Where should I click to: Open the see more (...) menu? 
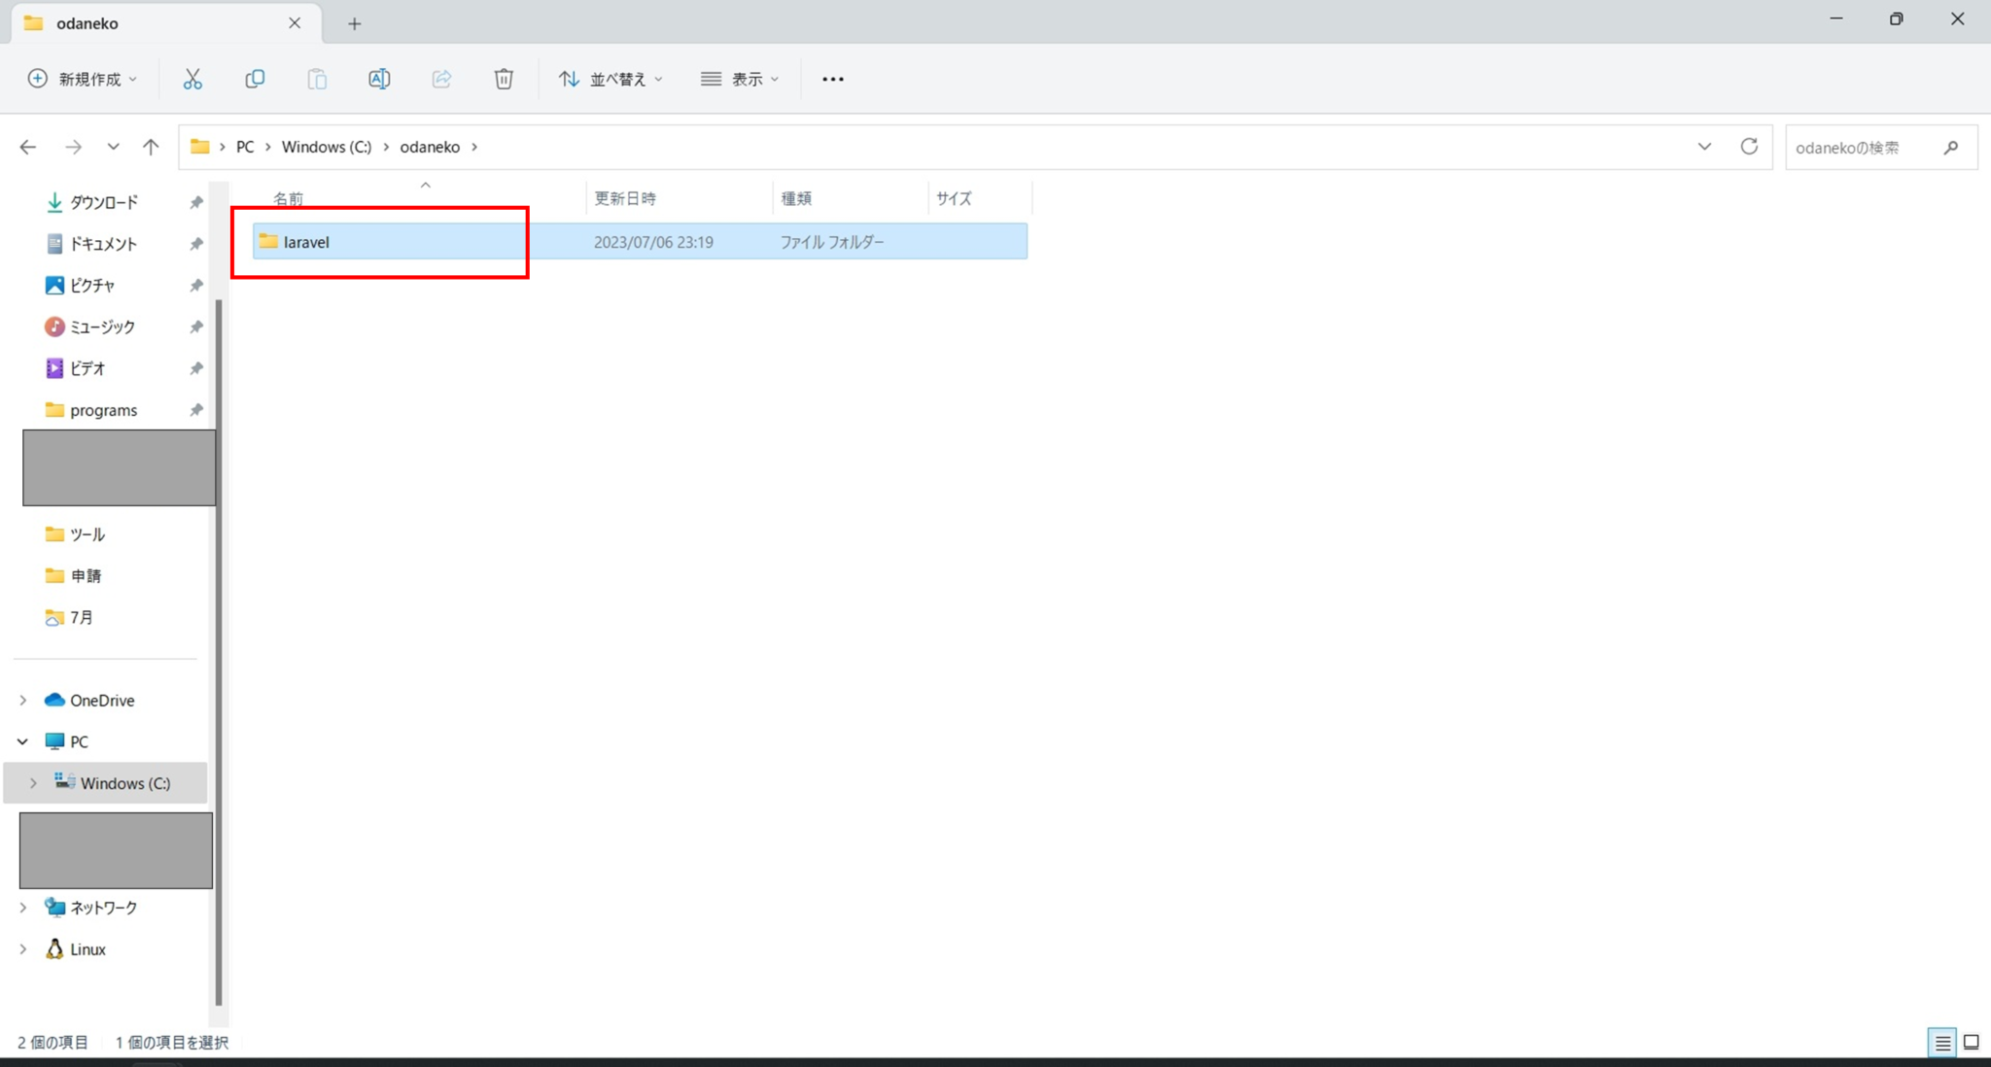point(832,79)
